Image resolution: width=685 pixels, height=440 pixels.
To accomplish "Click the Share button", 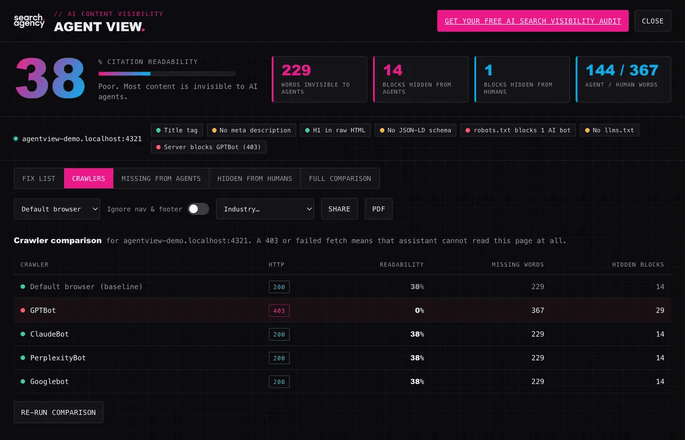I will (339, 209).
